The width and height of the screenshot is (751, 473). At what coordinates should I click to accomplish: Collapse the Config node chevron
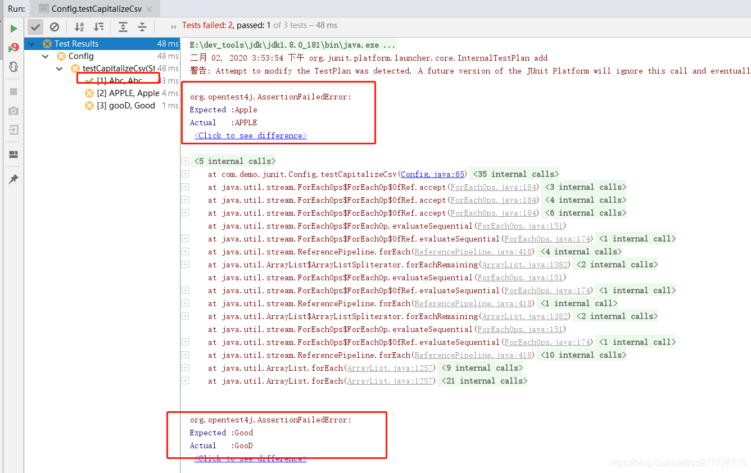pyautogui.click(x=46, y=56)
